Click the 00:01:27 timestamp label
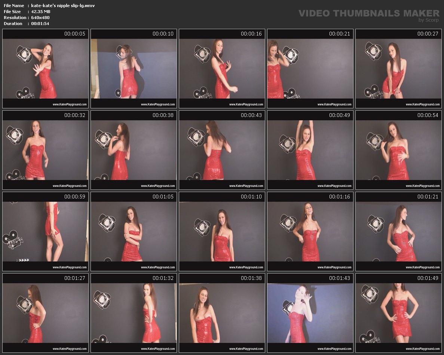The image size is (444, 355). coord(74,278)
